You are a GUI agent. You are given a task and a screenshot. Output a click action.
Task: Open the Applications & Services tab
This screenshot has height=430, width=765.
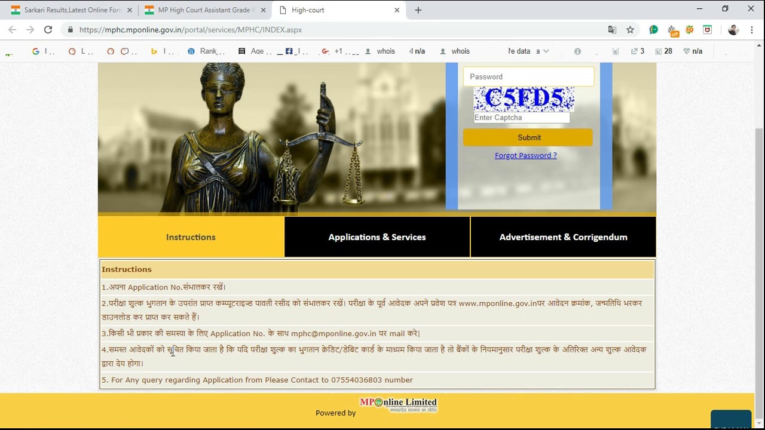pyautogui.click(x=377, y=237)
